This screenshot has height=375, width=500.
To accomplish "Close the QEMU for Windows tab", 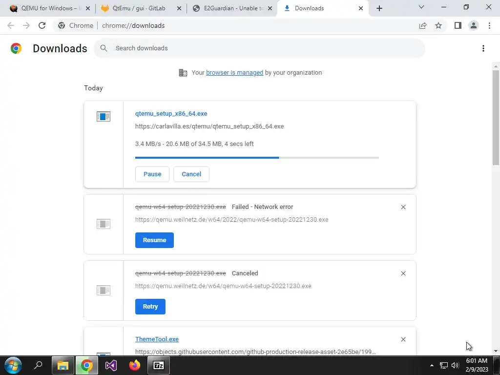I will tap(88, 8).
